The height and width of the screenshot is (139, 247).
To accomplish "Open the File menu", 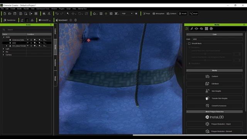I will tap(2, 8).
